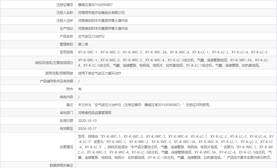The image size is (277, 168).
Task: Click the change description in the 变更情况 row
Action: (176, 147)
